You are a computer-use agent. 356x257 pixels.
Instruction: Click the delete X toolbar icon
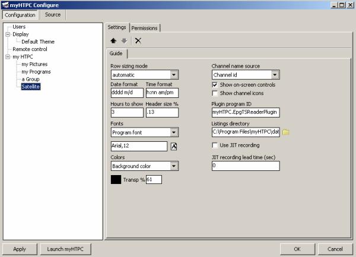(x=138, y=40)
